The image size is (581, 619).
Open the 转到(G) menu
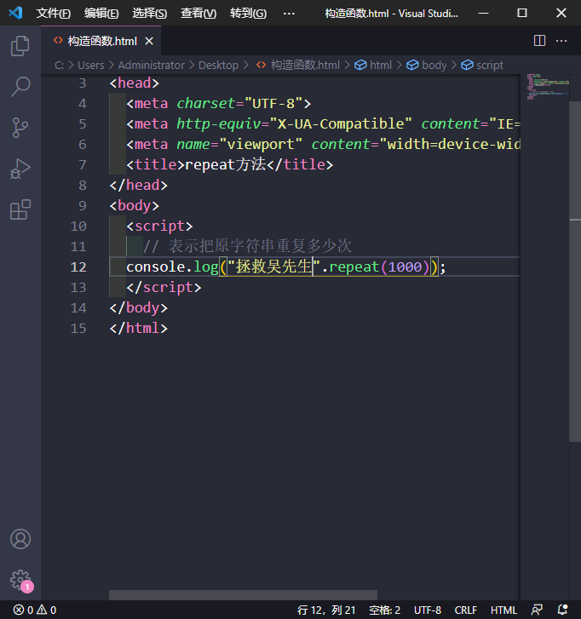248,14
